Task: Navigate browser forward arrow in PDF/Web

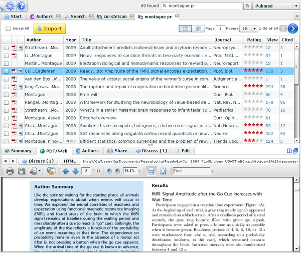Action: [x=13, y=161]
